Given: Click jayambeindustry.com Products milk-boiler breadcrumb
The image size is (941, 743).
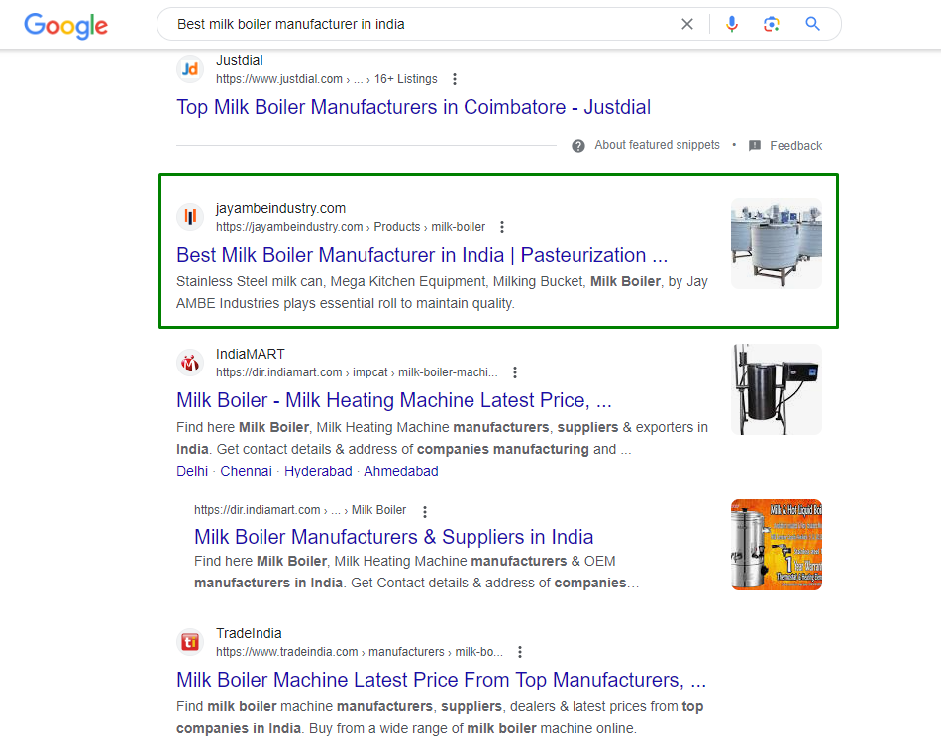Looking at the screenshot, I should click(x=351, y=227).
